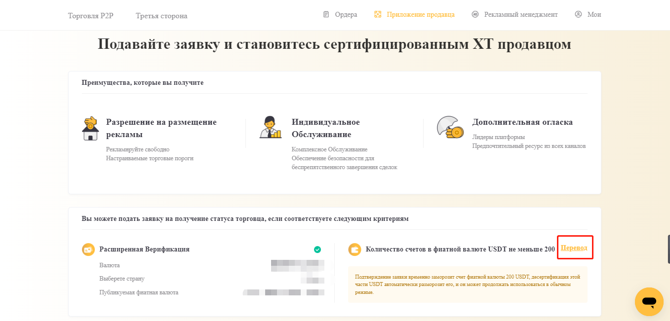Switch to the Третья сторона section
The width and height of the screenshot is (670, 321).
(161, 16)
